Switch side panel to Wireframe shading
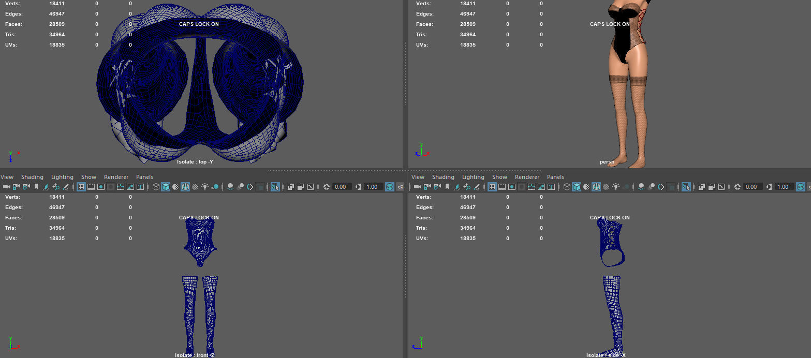Screen dimensions: 811x358 pos(567,187)
